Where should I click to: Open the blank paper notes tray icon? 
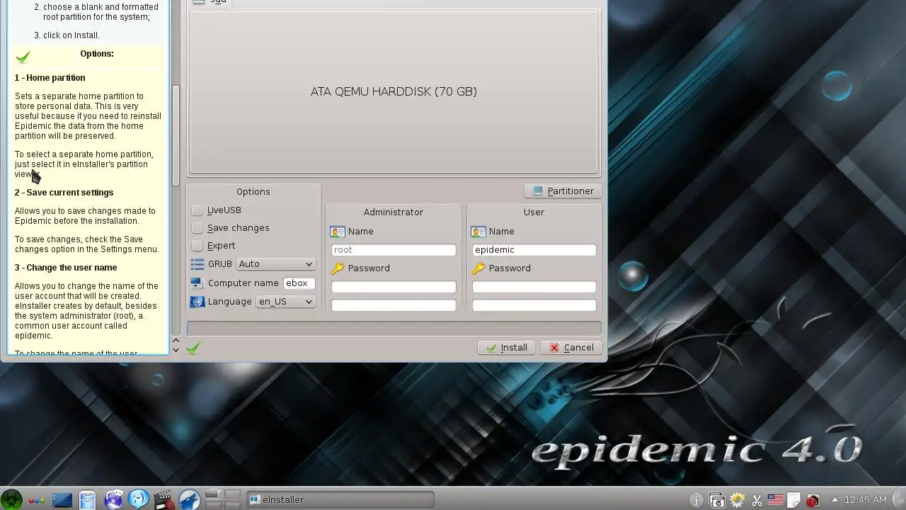[x=794, y=500]
